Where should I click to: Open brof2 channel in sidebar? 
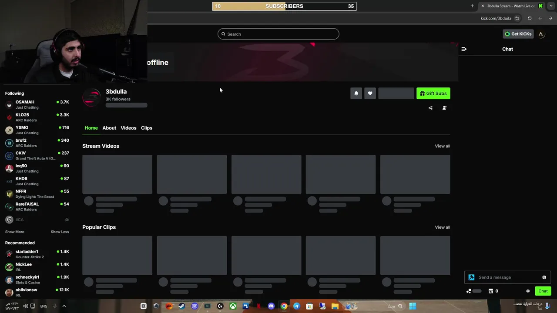37,143
